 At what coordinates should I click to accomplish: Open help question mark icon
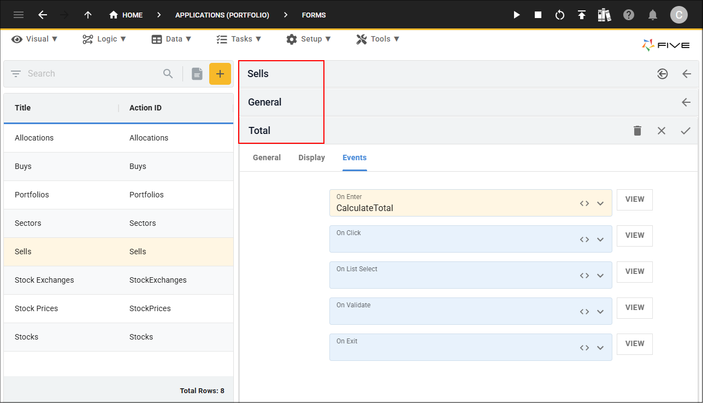(x=629, y=15)
